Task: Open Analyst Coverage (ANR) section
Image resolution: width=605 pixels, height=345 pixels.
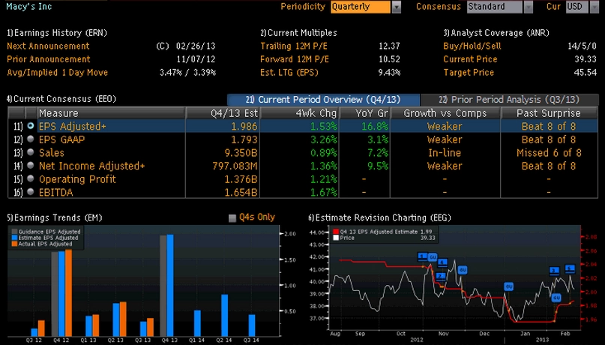Action: pos(496,33)
